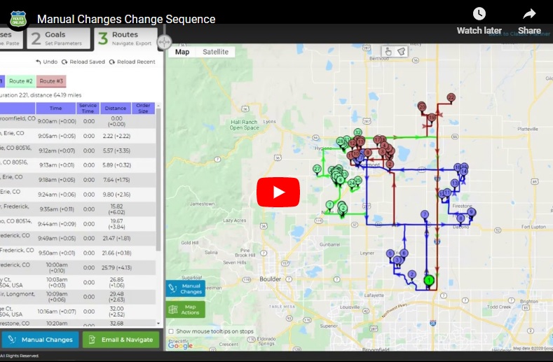Click Reload Recent
553x362 pixels.
132,62
